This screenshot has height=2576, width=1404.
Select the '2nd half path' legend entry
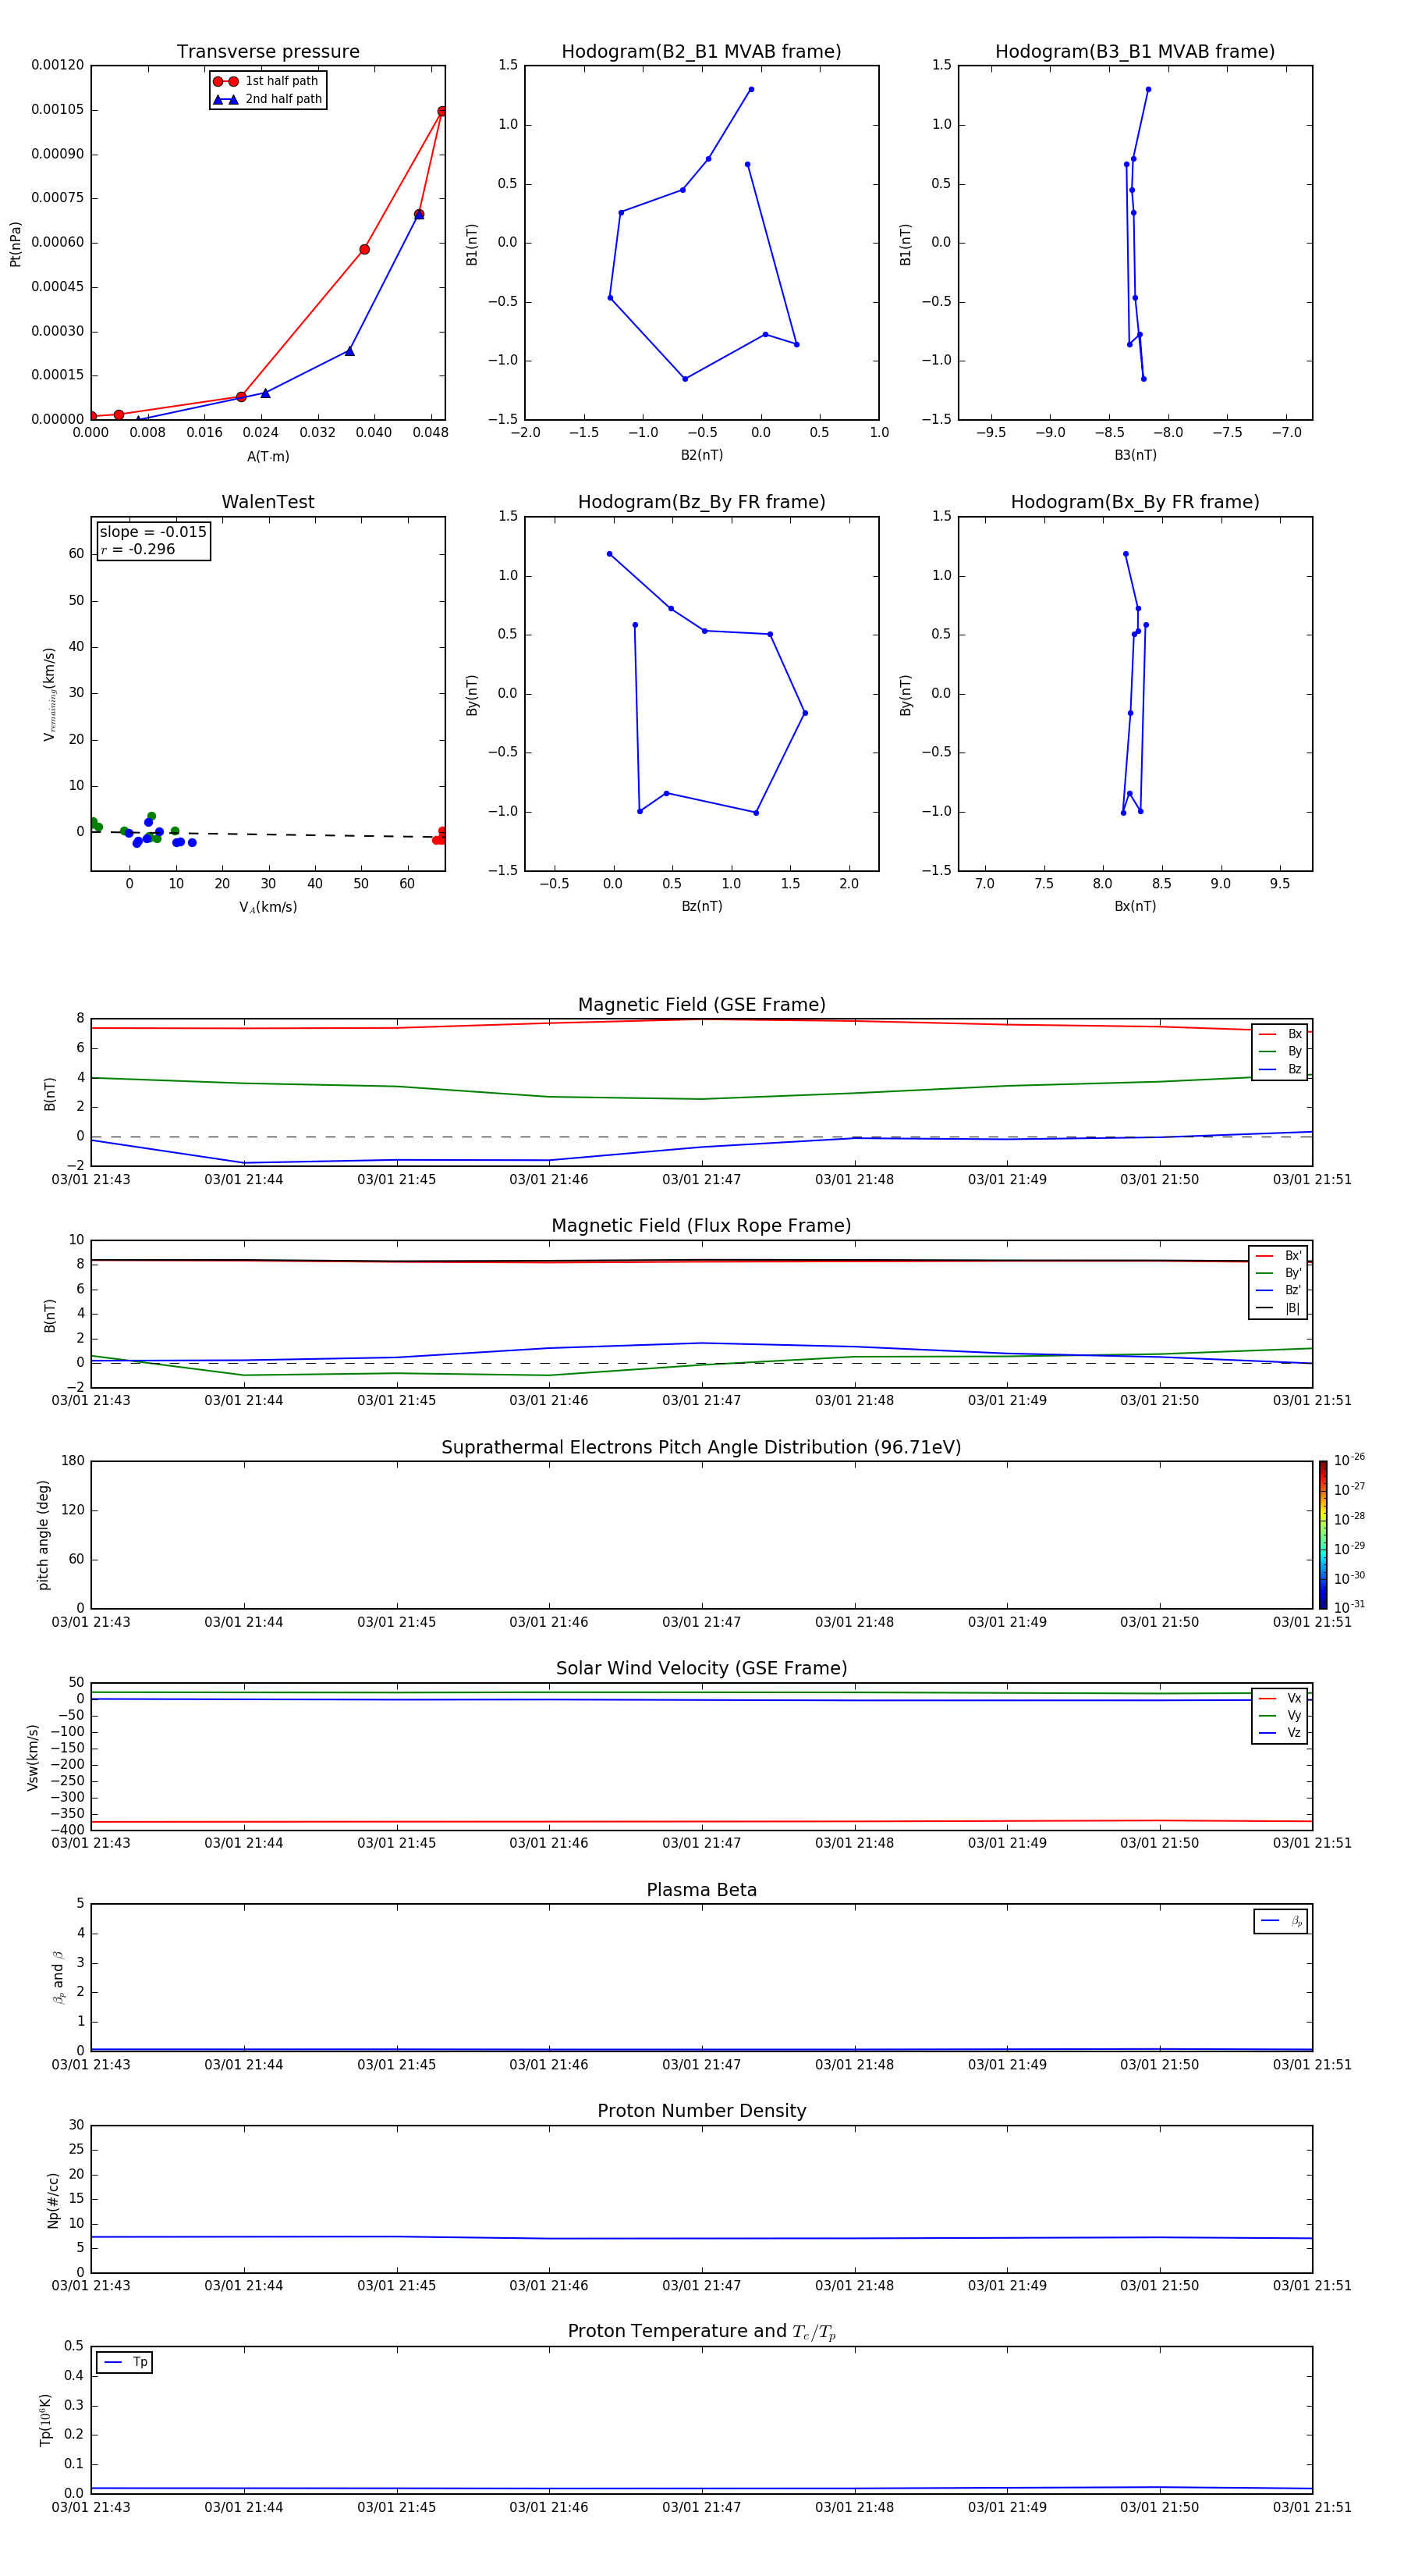pyautogui.click(x=267, y=99)
